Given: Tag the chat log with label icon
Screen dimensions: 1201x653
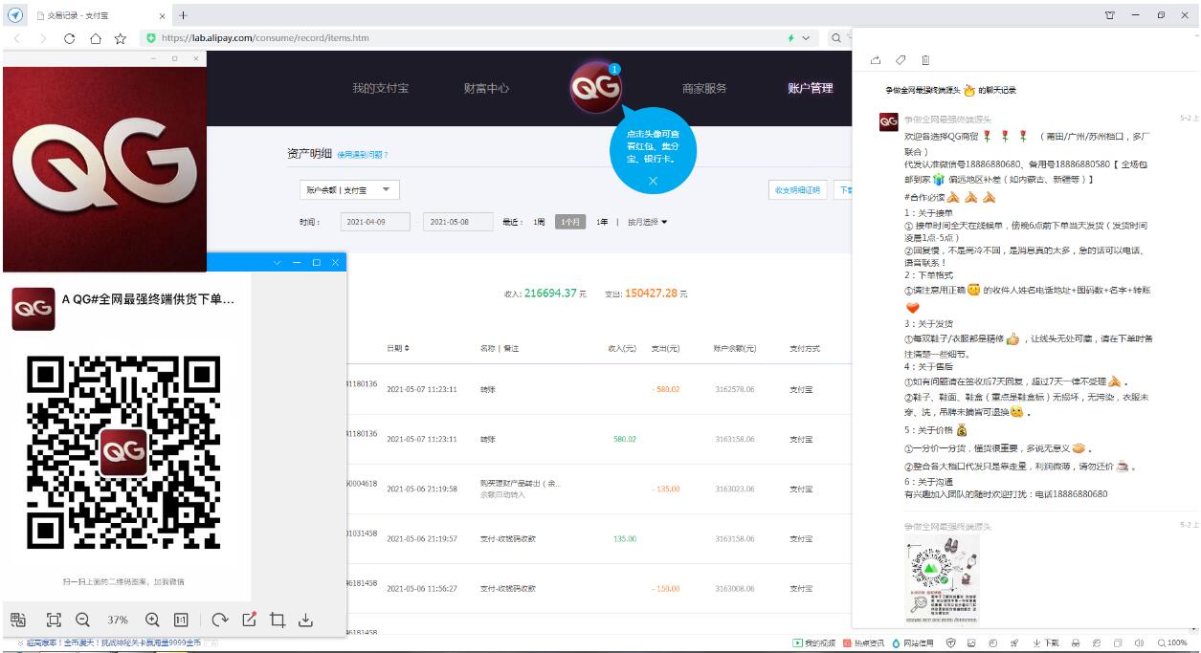Looking at the screenshot, I should pyautogui.click(x=901, y=59).
